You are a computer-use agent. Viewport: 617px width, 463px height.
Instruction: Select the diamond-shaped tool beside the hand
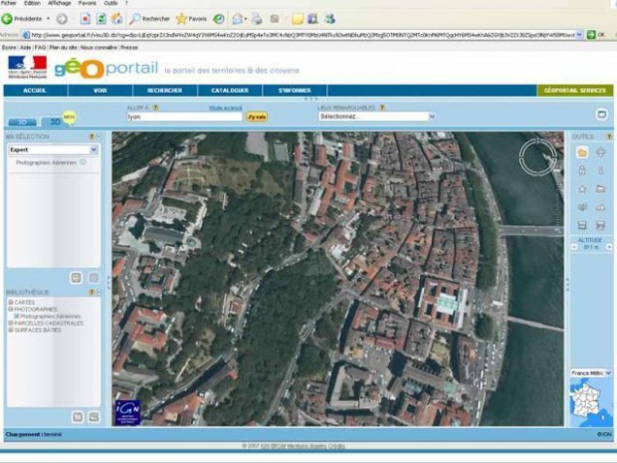click(600, 152)
